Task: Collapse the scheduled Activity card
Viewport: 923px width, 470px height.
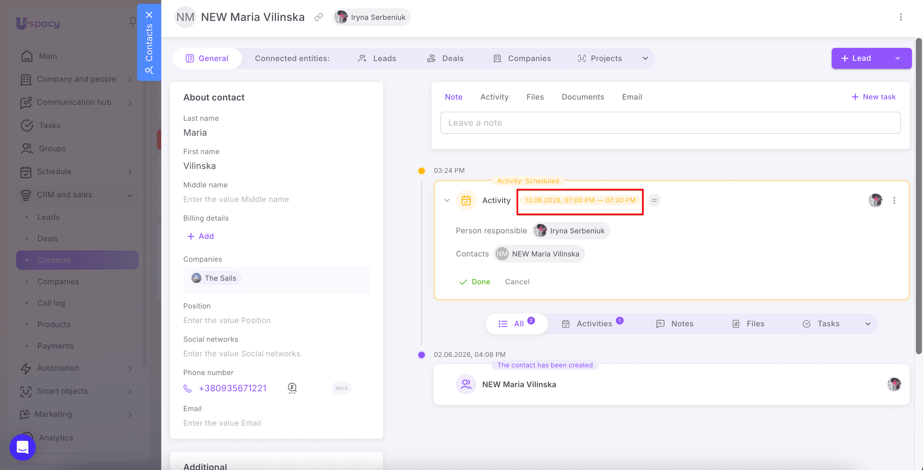Action: [x=447, y=200]
